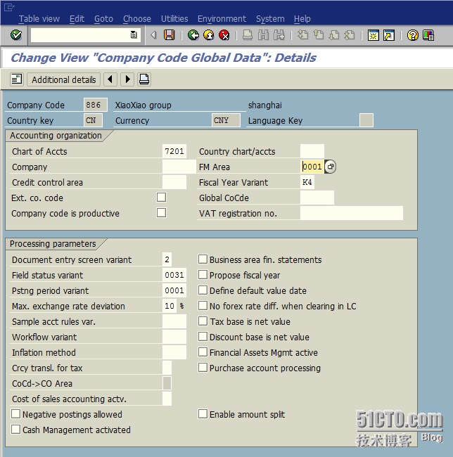Viewport: 453px width, 457px height.
Task: Click the Save floppy disk icon
Action: (x=169, y=35)
